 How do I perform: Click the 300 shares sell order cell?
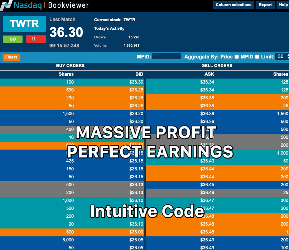point(284,201)
